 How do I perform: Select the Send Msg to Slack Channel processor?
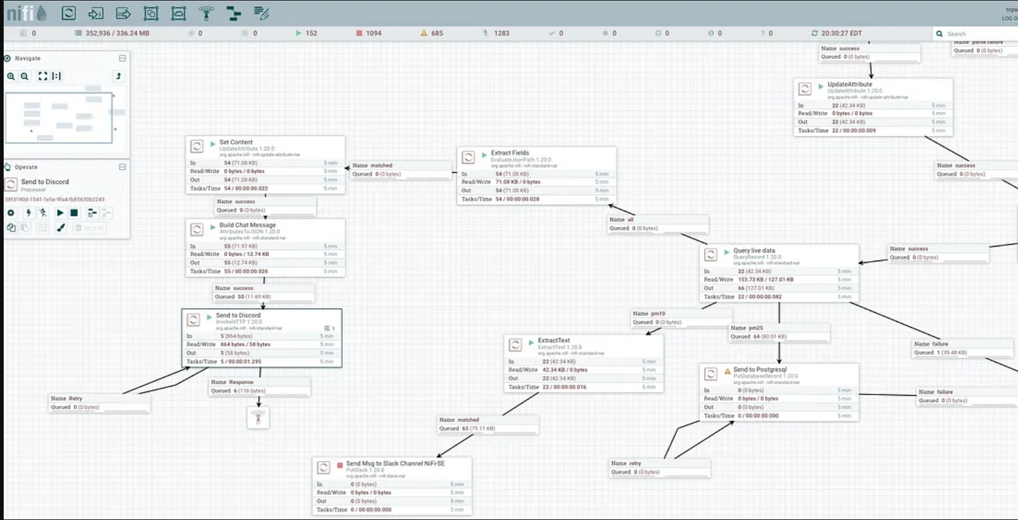(x=392, y=486)
